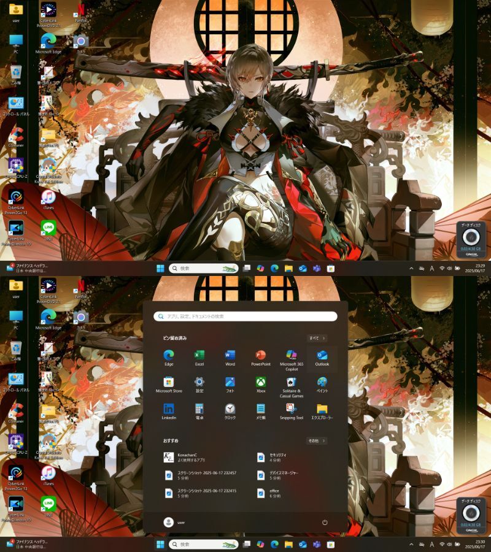The image size is (491, 552).
Task: Click Windows Start button on upper screenshot taskbar
Action: 160,269
